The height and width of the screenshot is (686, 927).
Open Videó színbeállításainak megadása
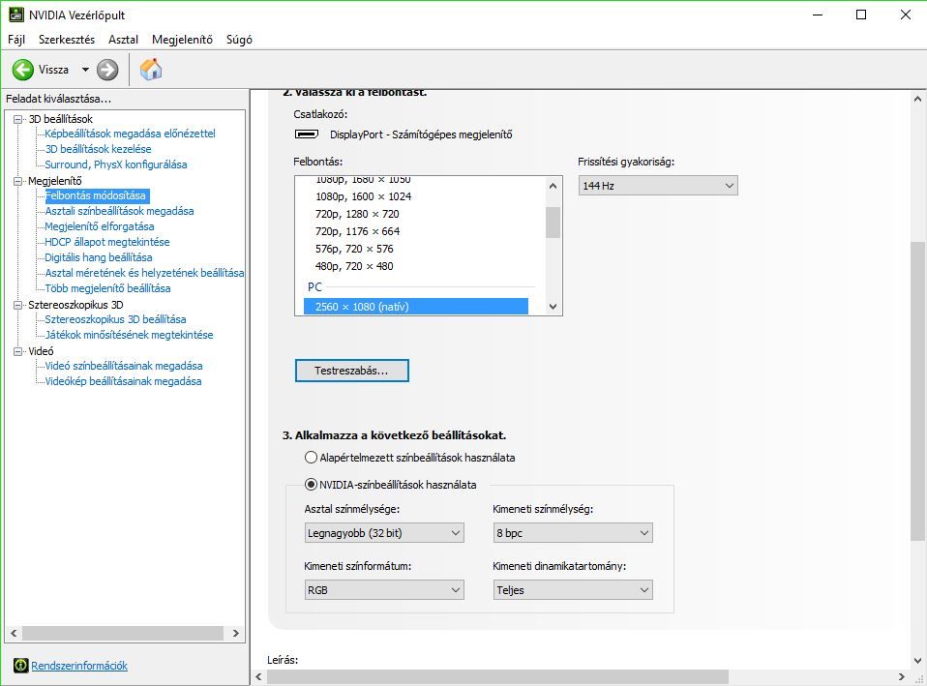coord(124,366)
